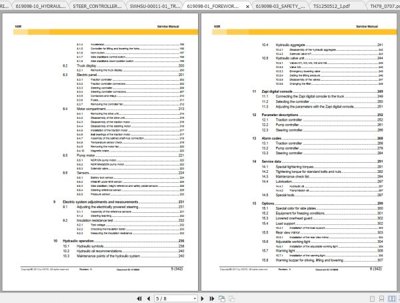Go to the first page of document

pos(139,298)
